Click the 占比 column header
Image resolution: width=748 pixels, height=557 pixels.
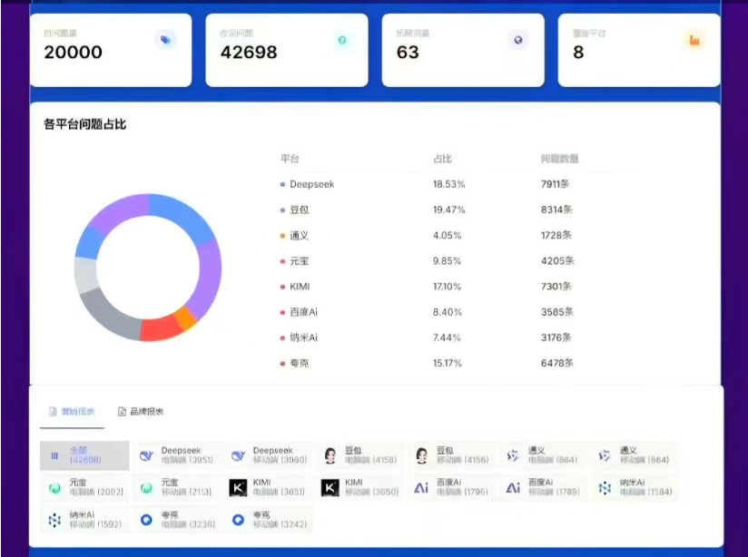click(x=442, y=159)
